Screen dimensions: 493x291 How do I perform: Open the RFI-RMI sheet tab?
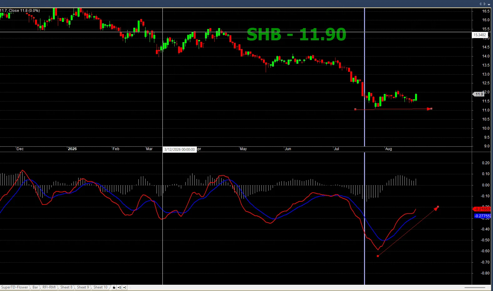pyautogui.click(x=49, y=287)
